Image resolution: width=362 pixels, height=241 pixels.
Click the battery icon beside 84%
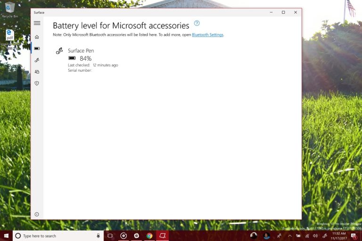(72, 58)
